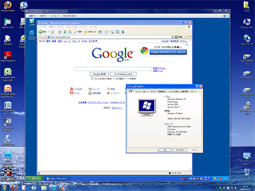Open the Windows 7 Start orb
Screen dimensions: 255x191
(x=4, y=188)
